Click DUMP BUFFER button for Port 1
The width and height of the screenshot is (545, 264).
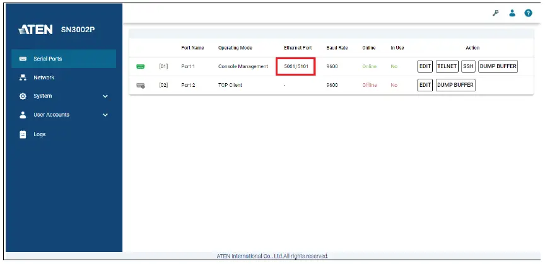tap(498, 66)
